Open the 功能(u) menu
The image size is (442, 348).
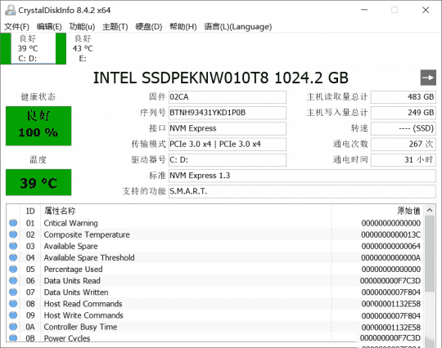(x=82, y=27)
